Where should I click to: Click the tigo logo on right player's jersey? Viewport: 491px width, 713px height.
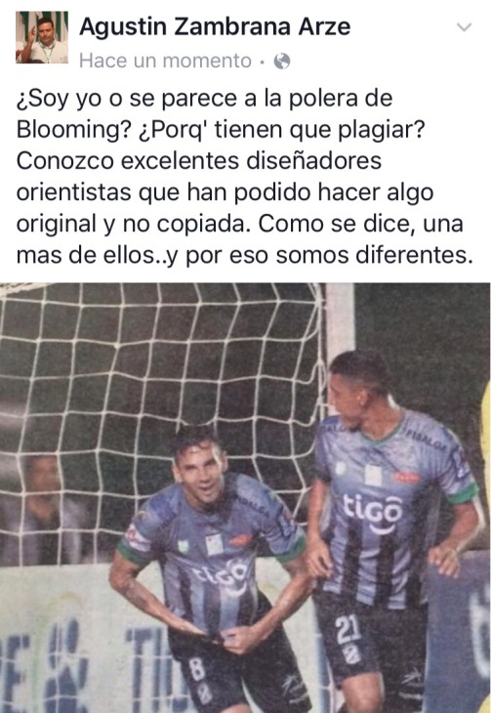(373, 513)
